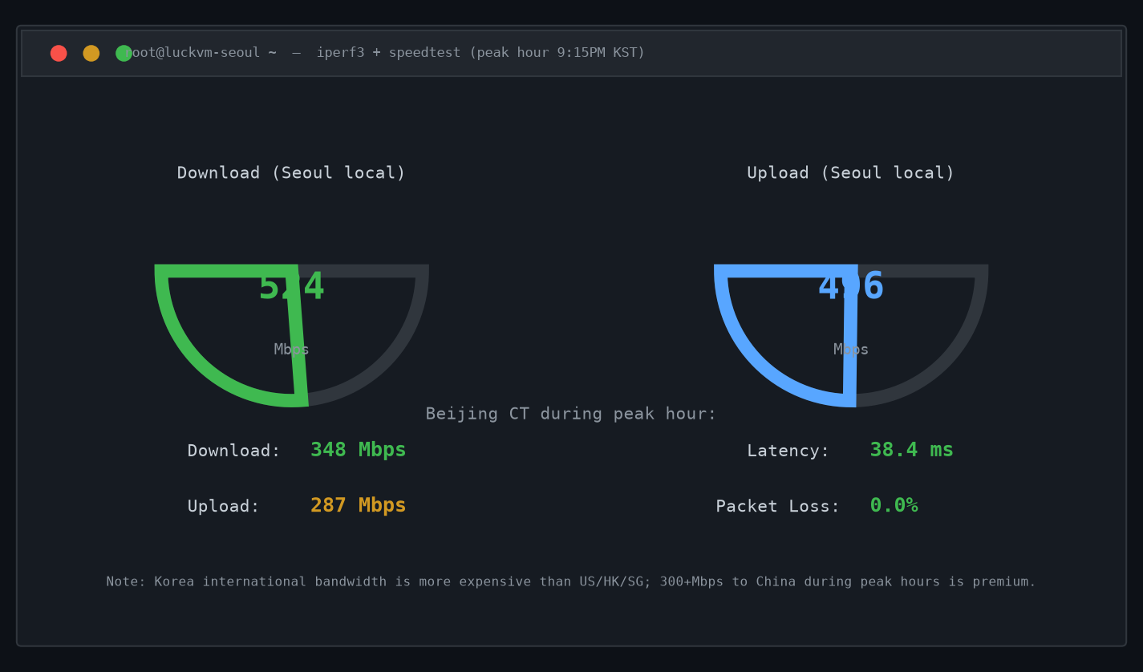
Task: Click the 'Packet Loss:' label
Action: coord(778,507)
